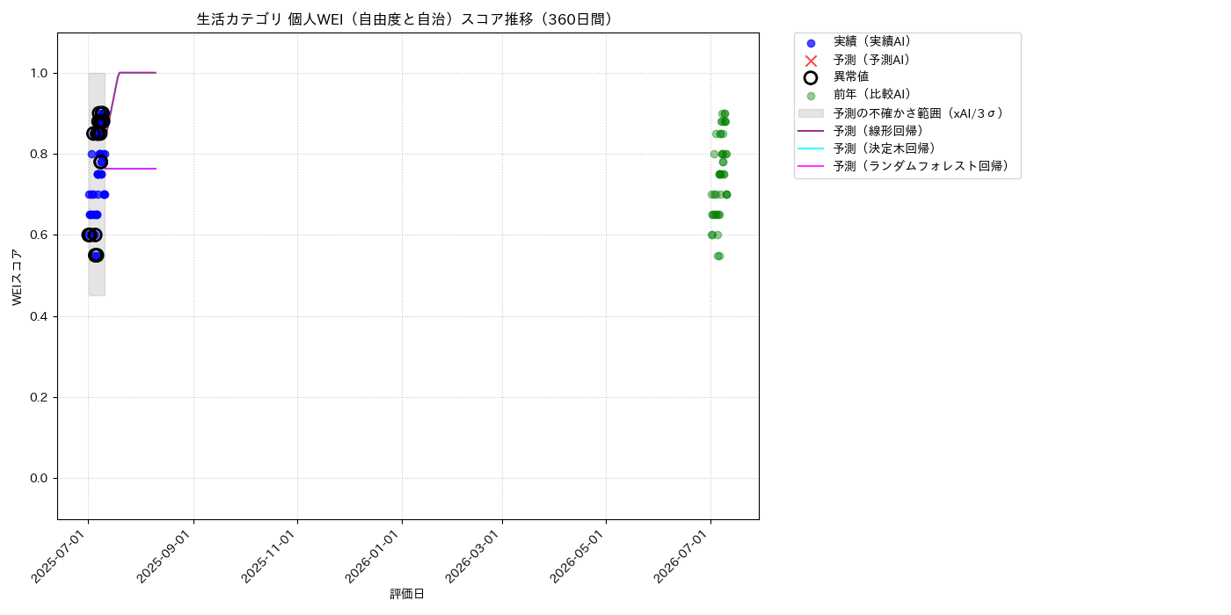Click y-axis tick label 1.0
The width and height of the screenshot is (1231, 615).
tap(40, 73)
